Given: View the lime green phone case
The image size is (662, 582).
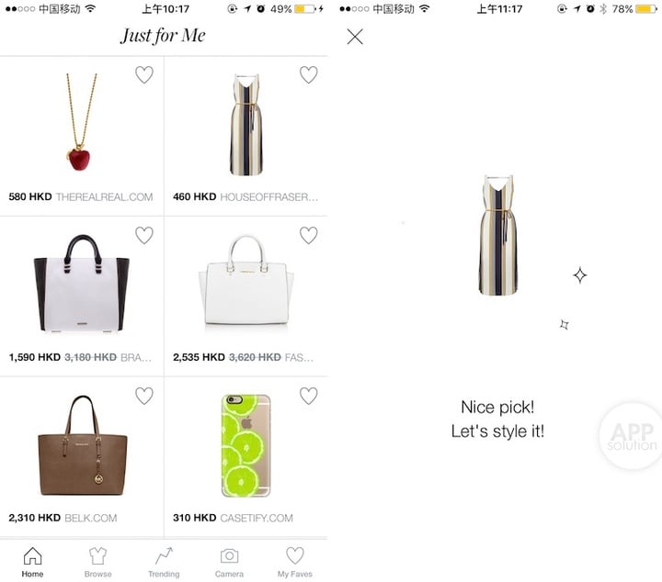Looking at the screenshot, I should pyautogui.click(x=245, y=445).
